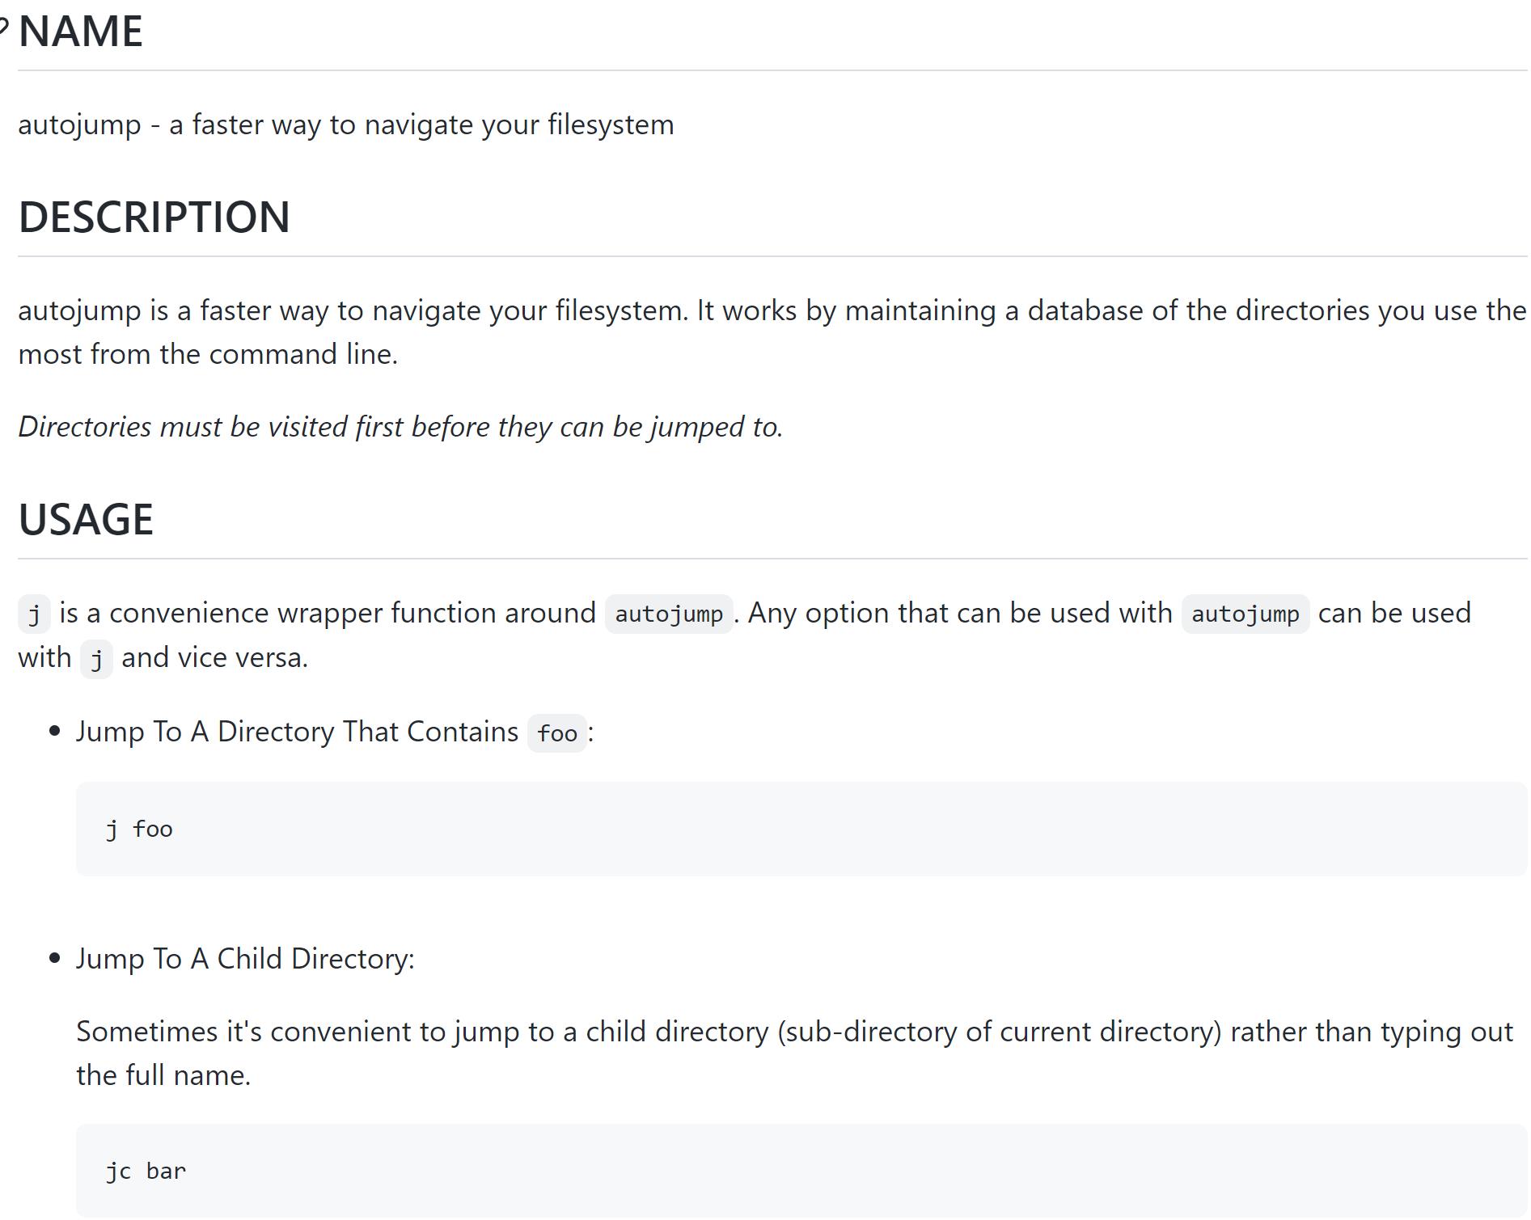
Task: Click the anchor link icon beside NAME
Action: 4,31
